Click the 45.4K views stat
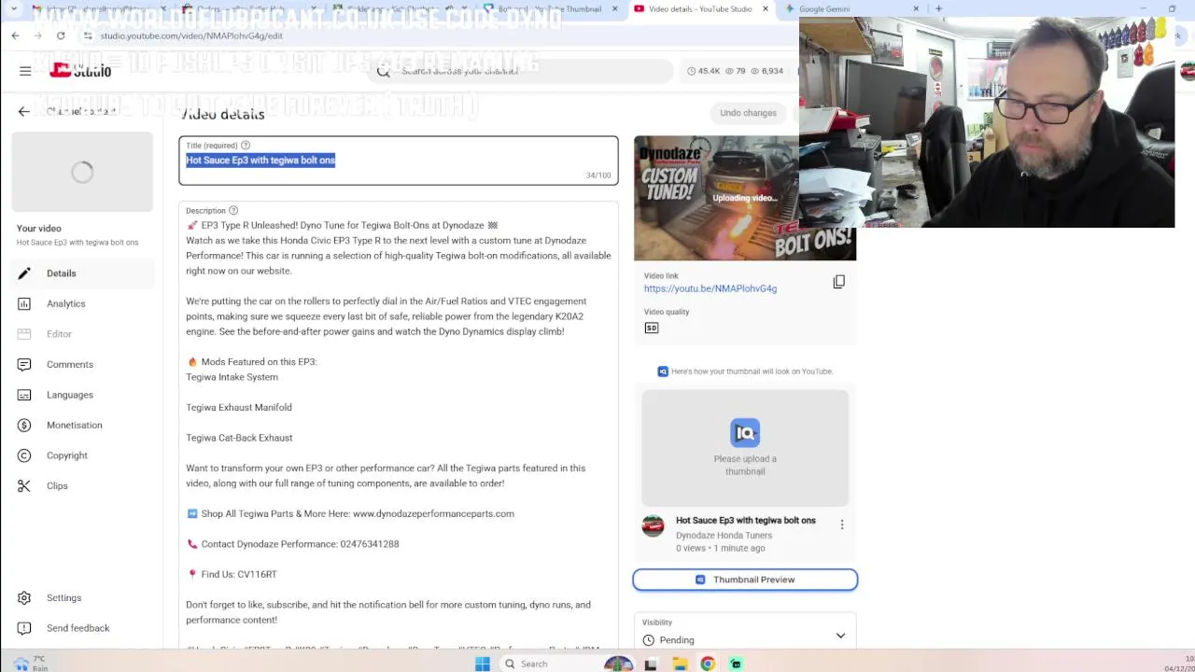 [704, 71]
